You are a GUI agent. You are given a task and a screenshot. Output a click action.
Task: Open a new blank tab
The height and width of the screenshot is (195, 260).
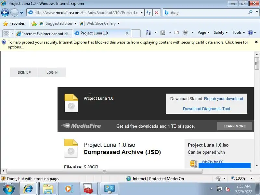click(136, 33)
